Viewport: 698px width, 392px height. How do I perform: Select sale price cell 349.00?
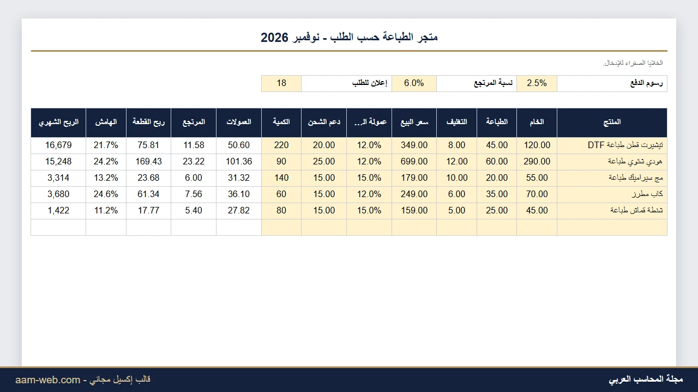[414, 145]
